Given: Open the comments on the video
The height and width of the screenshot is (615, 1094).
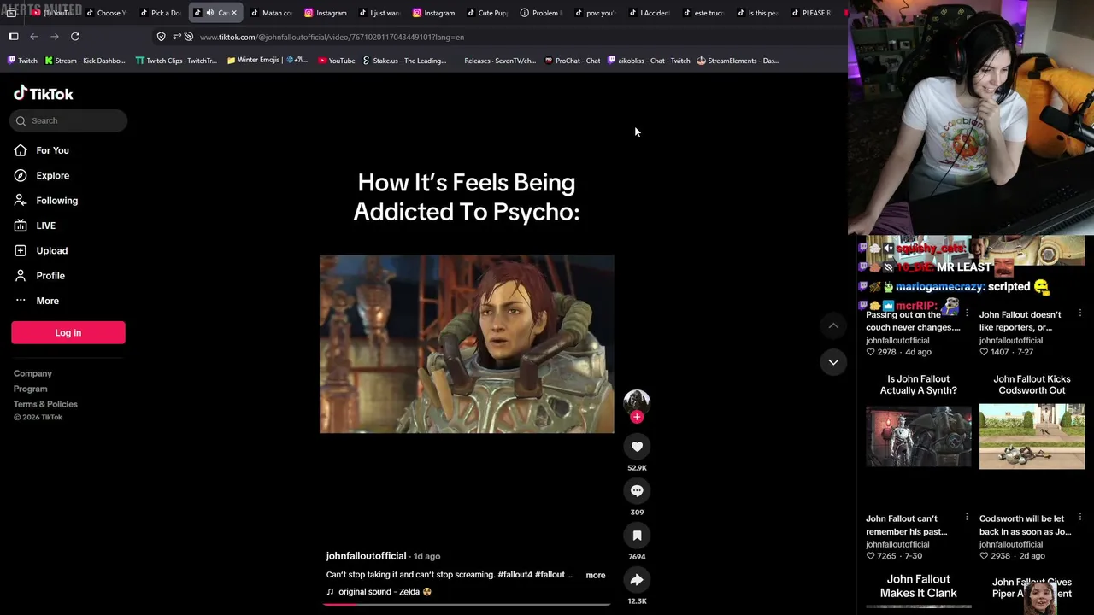Looking at the screenshot, I should 637,490.
